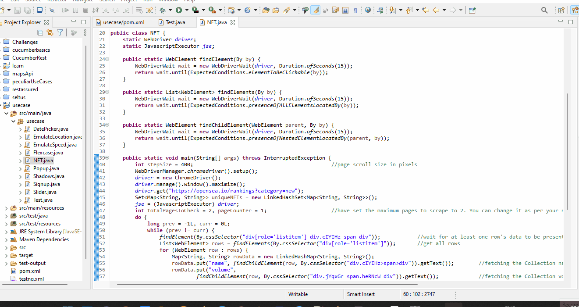Click the Forward navigation arrow
Image resolution: width=579 pixels, height=307 pixels.
[453, 10]
